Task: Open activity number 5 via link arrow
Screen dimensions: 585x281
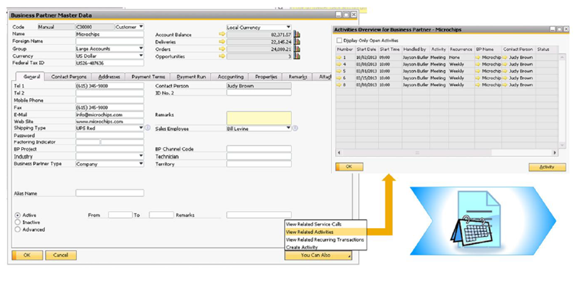Action: [339, 71]
